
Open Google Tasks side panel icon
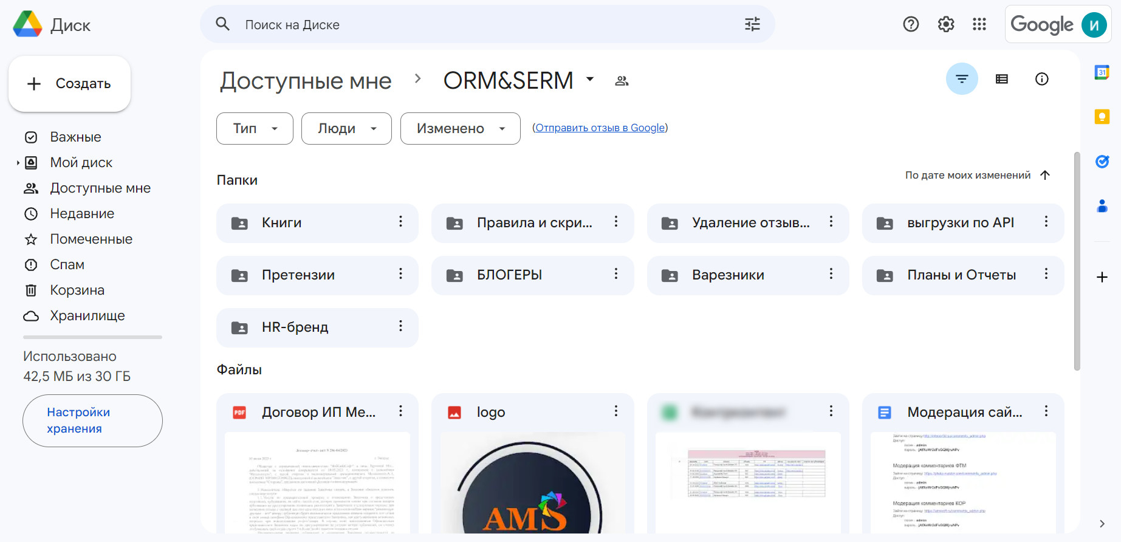[1102, 162]
